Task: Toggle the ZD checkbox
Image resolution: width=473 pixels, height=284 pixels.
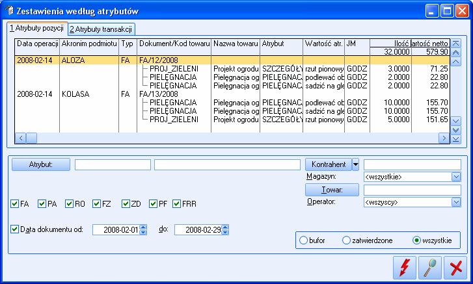Action: click(x=126, y=204)
